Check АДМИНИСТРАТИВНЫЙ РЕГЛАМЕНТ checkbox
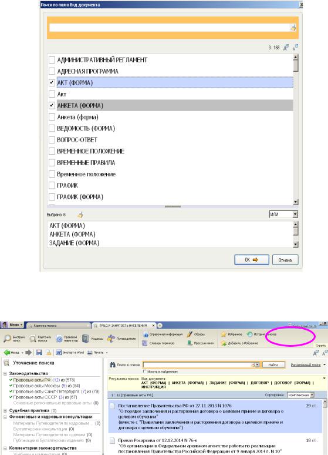Image resolution: width=328 pixels, height=455 pixels. (x=52, y=60)
